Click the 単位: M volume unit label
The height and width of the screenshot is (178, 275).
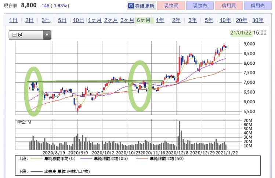24,122
